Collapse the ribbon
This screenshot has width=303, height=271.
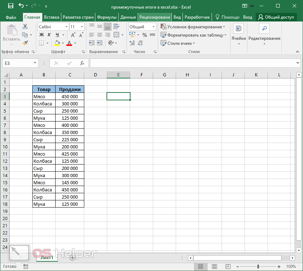pos(297,52)
